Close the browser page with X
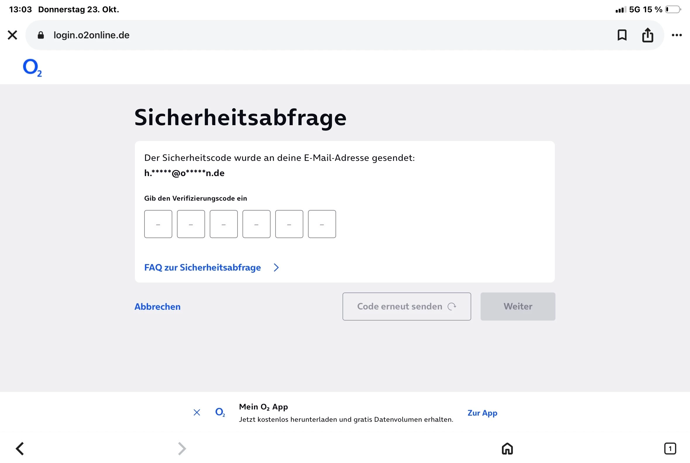Screen dimensions: 690x463 pos(12,35)
